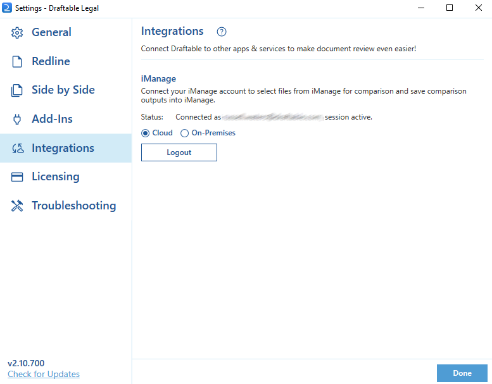The image size is (492, 384).
Task: Minimize the Settings window
Action: click(x=421, y=8)
